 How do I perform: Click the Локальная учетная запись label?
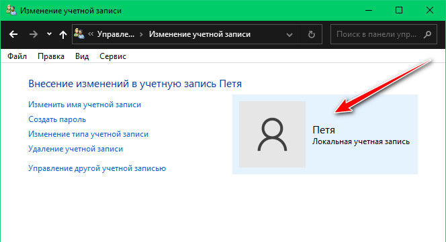click(361, 141)
